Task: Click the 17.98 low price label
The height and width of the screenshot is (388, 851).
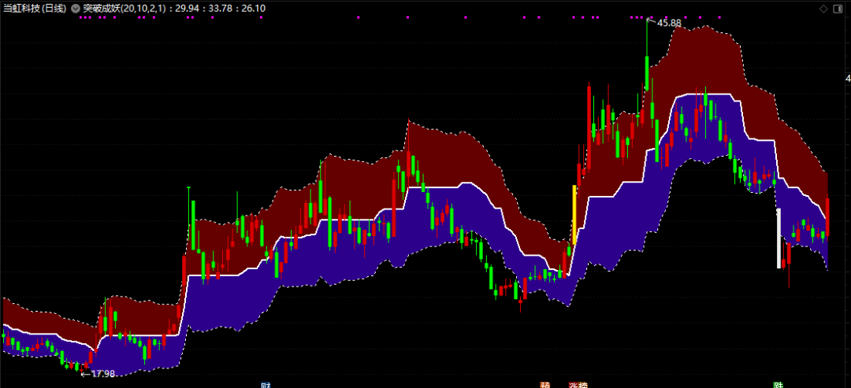Action: coord(102,373)
